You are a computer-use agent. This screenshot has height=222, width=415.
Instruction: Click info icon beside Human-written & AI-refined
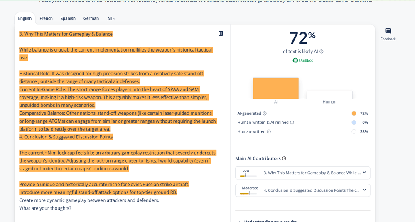[x=292, y=123]
